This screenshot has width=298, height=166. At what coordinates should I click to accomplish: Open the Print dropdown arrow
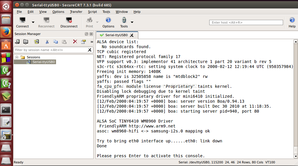coord(97,22)
